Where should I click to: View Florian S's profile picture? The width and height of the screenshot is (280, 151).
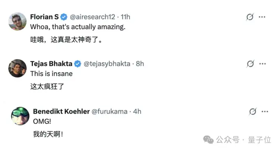pyautogui.click(x=17, y=21)
